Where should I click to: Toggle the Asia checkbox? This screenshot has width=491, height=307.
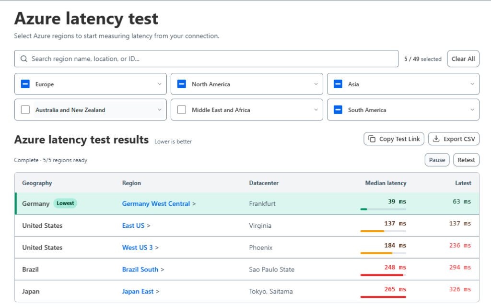click(x=338, y=84)
